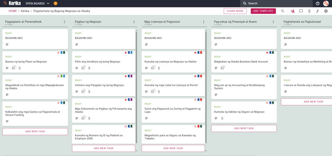Screen dimensions: 332x156
Task: Open the orange notification badge icon
Action: click(55, 3)
